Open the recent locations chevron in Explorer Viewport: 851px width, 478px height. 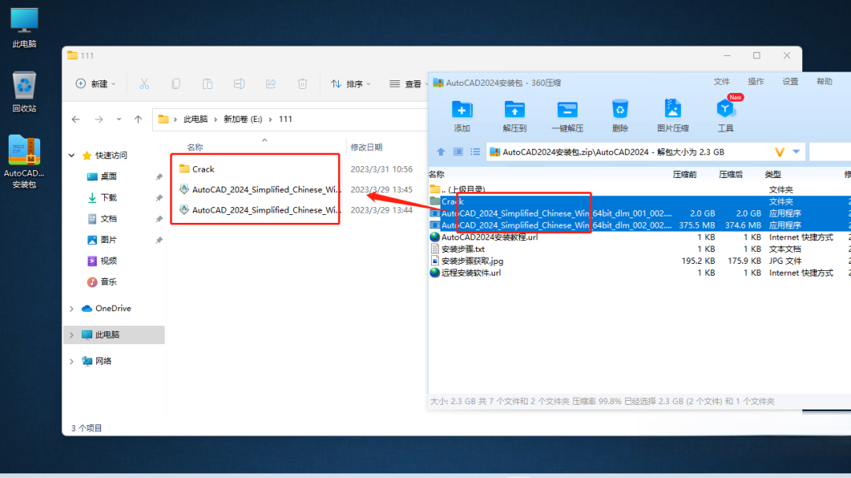(x=119, y=120)
